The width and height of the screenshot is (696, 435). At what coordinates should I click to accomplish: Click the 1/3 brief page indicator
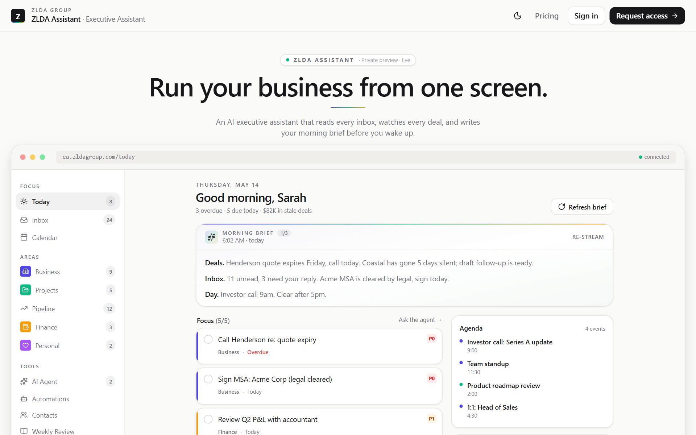tap(284, 233)
